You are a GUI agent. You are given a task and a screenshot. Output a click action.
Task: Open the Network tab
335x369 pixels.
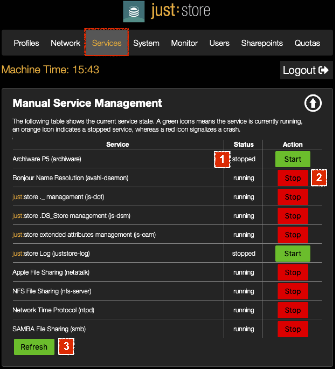(x=65, y=43)
